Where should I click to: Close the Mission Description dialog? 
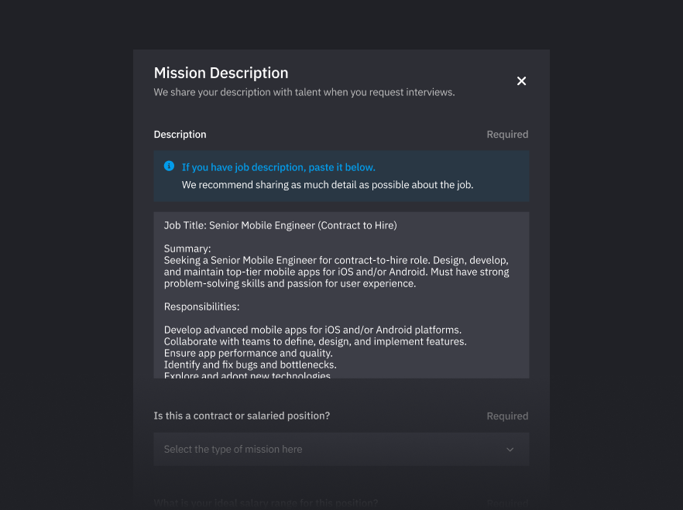pos(521,81)
